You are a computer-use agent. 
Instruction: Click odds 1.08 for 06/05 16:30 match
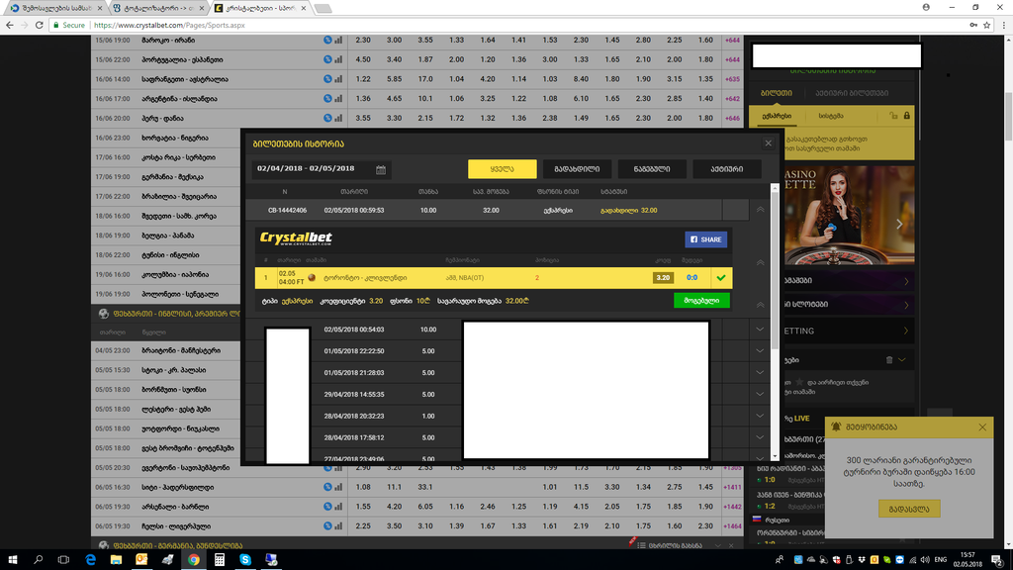(x=363, y=487)
